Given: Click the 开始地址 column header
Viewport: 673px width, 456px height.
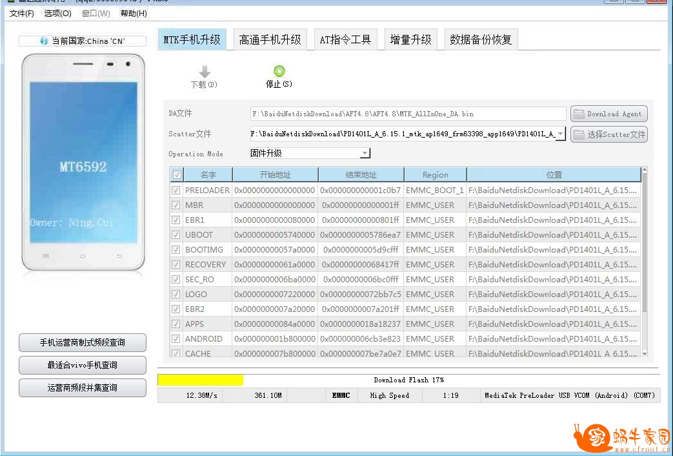Looking at the screenshot, I should coord(275,175).
